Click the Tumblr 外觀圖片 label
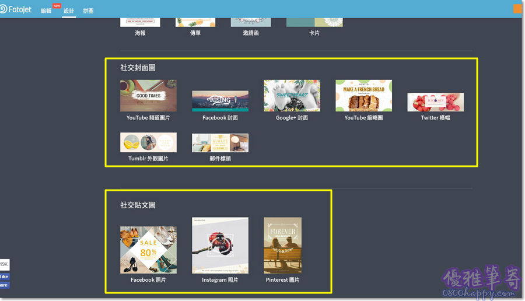 pyautogui.click(x=148, y=158)
